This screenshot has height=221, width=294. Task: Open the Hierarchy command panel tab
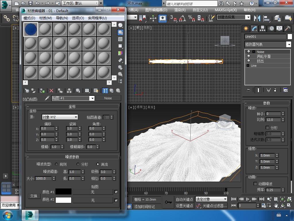[x=262, y=28]
